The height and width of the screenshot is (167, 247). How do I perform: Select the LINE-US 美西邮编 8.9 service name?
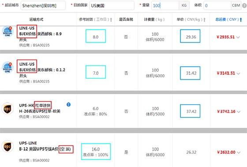coord(40,34)
